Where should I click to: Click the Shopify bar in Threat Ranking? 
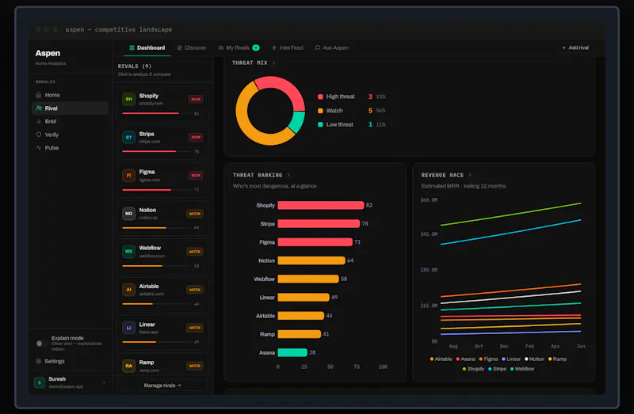click(x=321, y=205)
